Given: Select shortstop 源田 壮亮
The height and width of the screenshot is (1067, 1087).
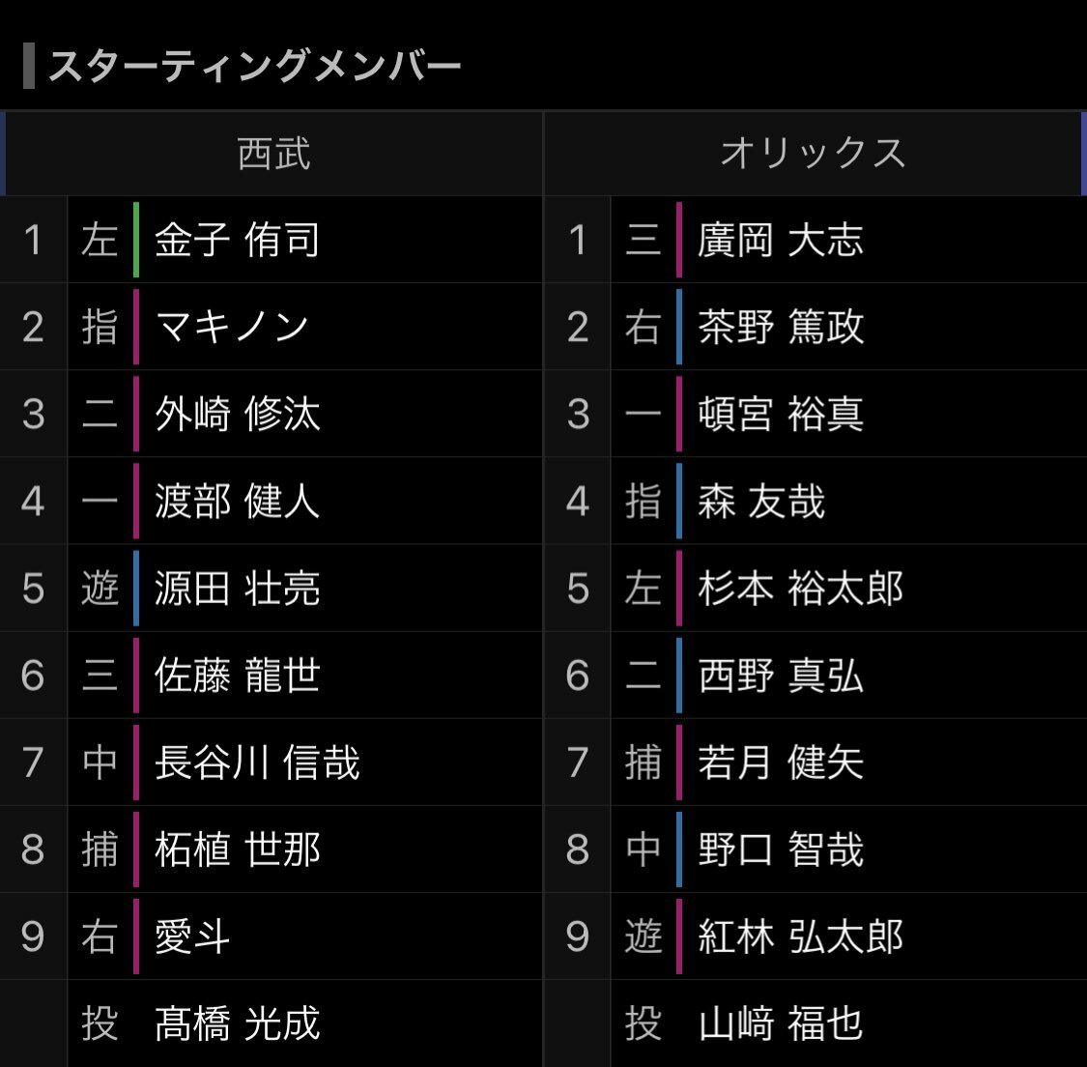Looking at the screenshot, I should [x=237, y=589].
